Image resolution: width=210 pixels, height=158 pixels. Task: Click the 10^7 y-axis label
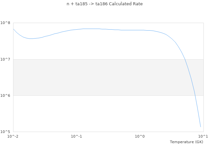(7, 59)
